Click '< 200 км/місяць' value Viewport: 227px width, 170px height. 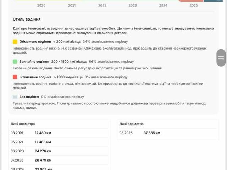pos(67,42)
